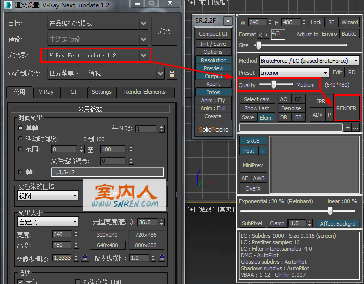Toggle the 大气 checkbox

pos(21,281)
